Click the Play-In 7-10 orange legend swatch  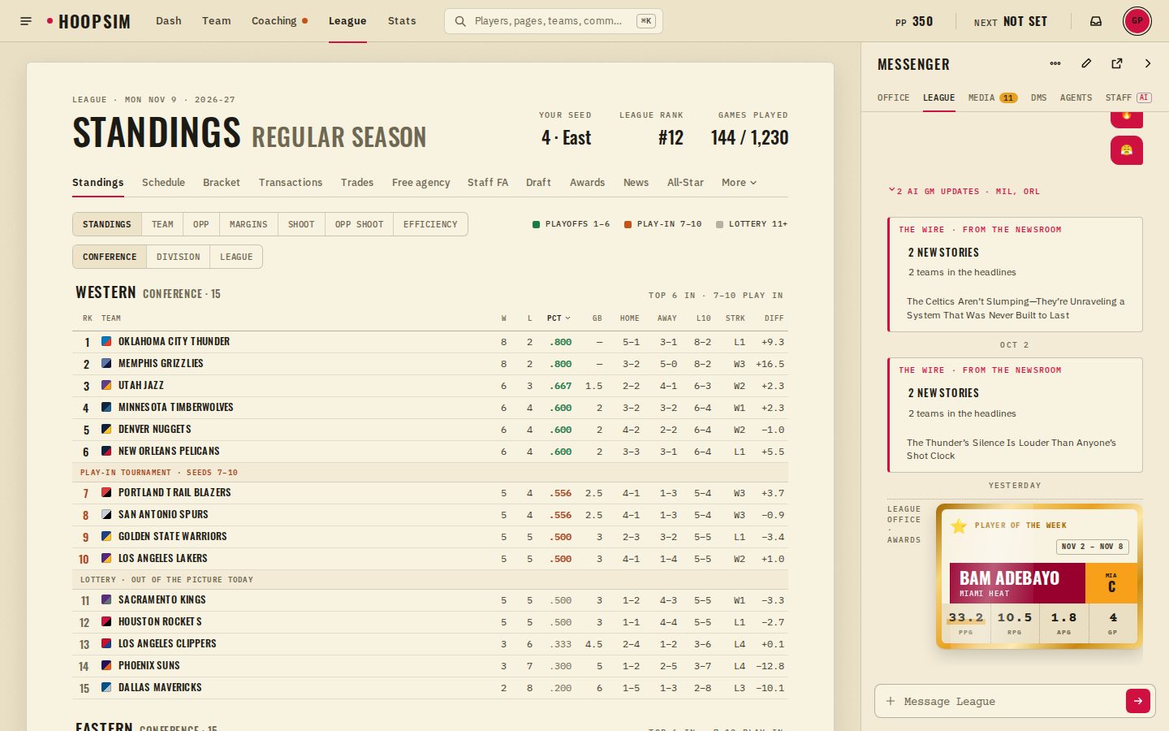[628, 224]
